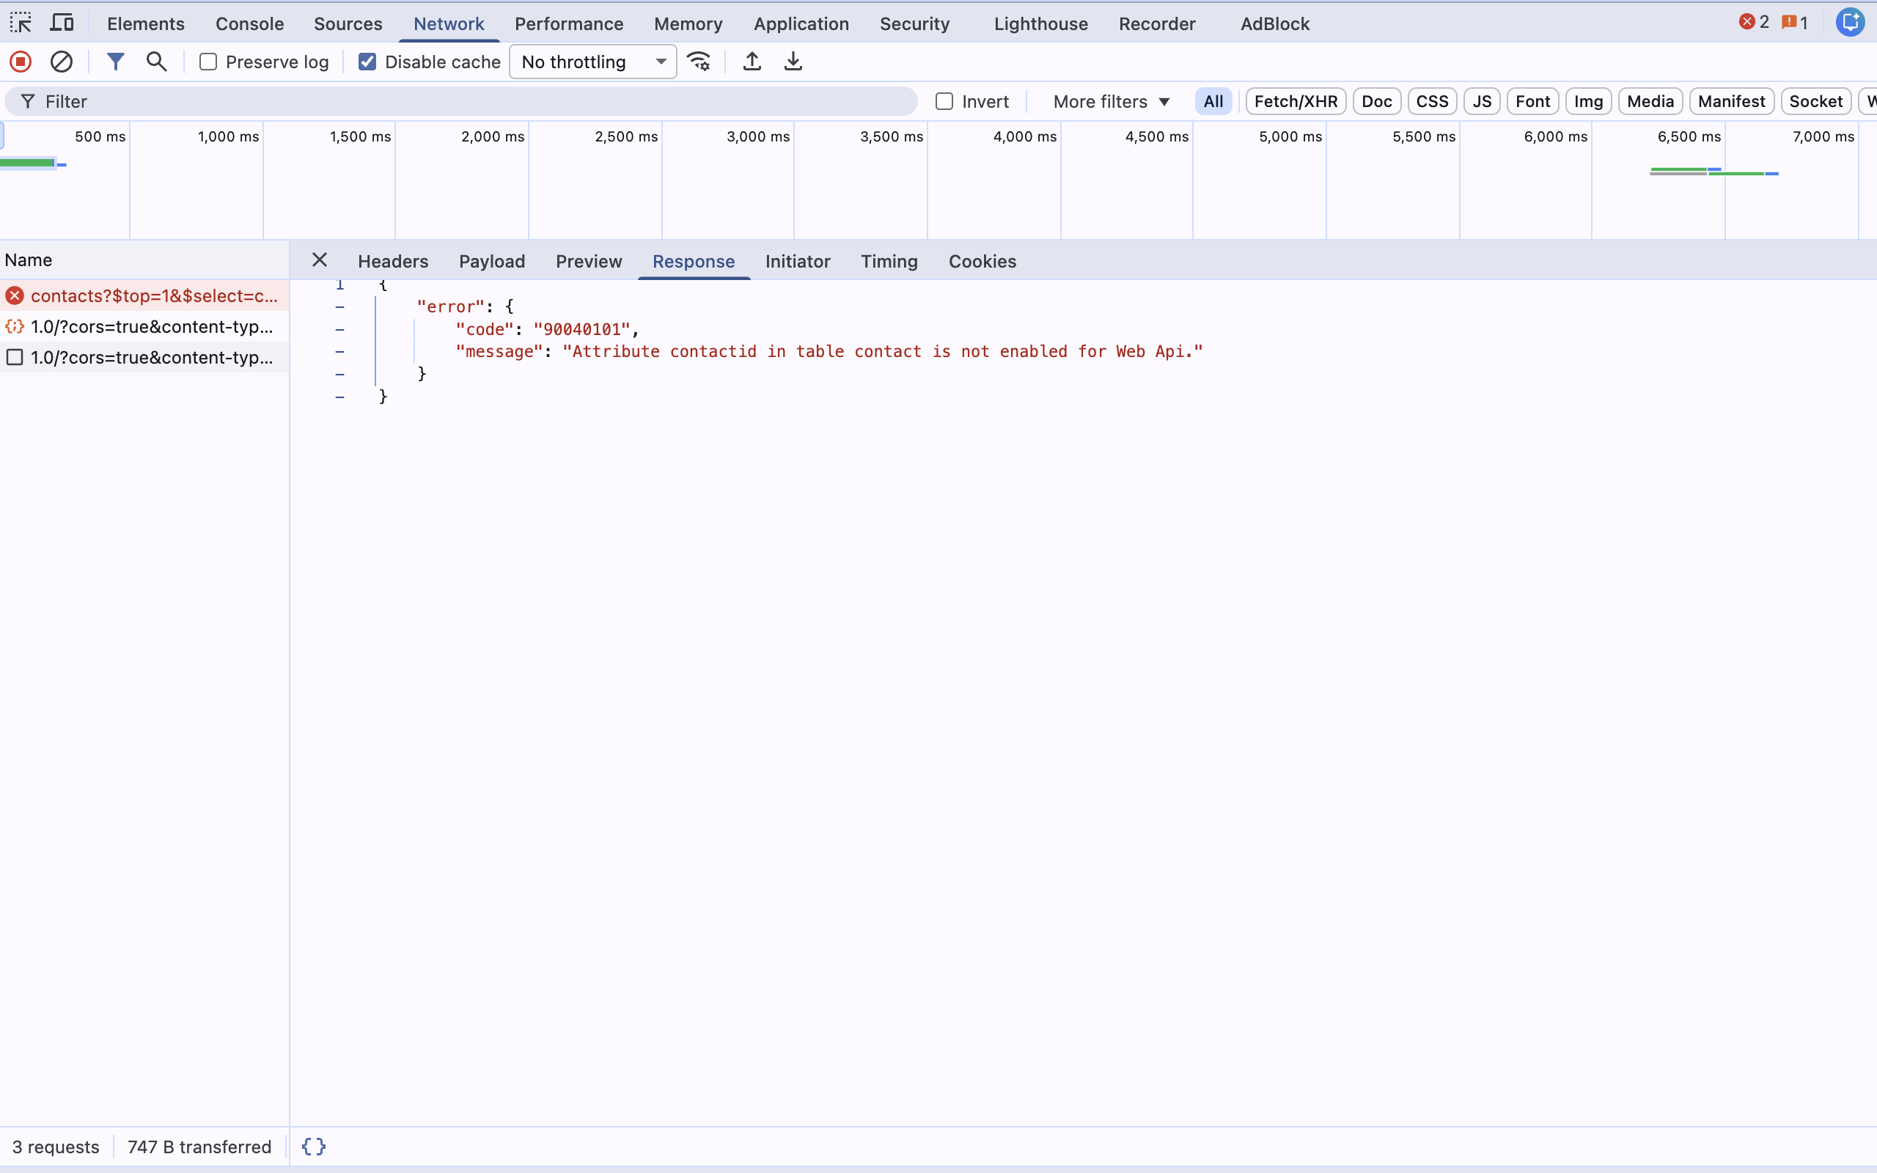The width and height of the screenshot is (1877, 1173).
Task: Open the AdBlock tab
Action: 1275,24
